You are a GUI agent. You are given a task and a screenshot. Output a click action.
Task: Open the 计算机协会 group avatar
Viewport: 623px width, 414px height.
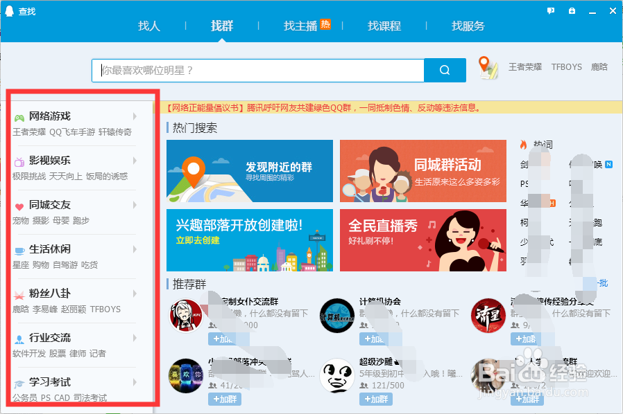point(337,316)
